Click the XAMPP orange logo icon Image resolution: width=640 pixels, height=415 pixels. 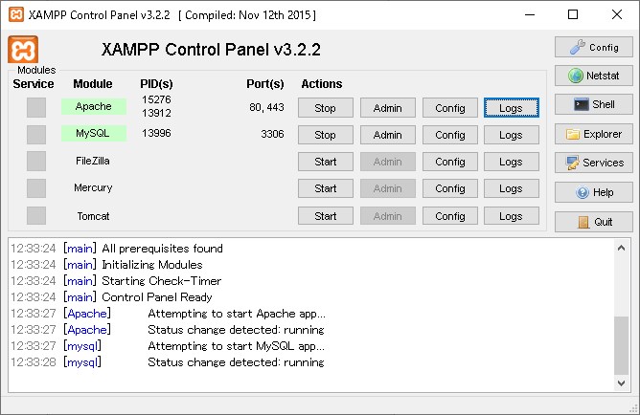[23, 51]
